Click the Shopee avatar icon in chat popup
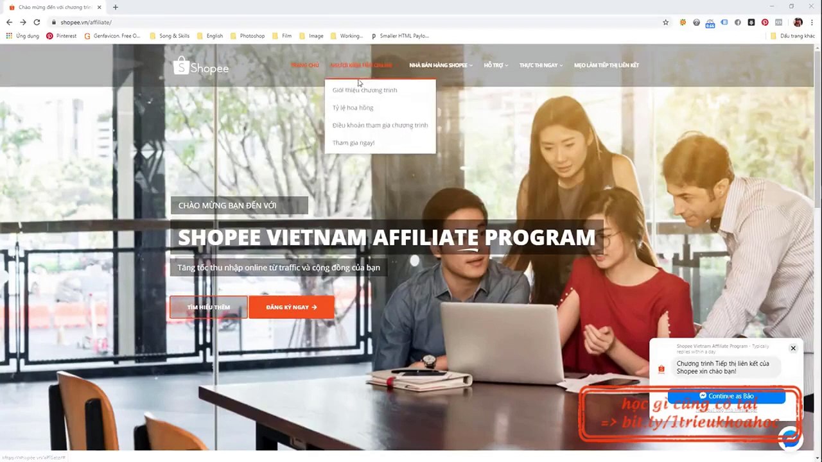This screenshot has width=822, height=462. click(661, 369)
